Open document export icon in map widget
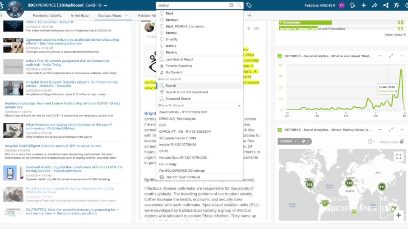408x229 pixels. click(x=370, y=142)
